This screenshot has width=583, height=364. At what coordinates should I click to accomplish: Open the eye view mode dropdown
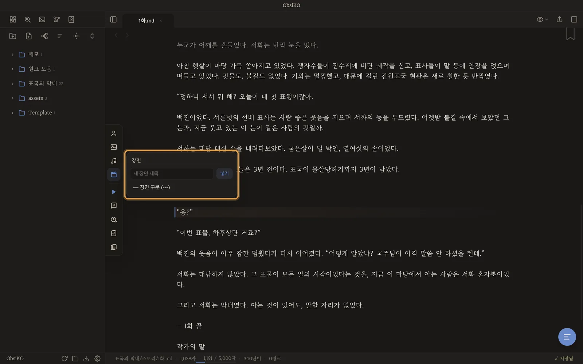click(542, 19)
